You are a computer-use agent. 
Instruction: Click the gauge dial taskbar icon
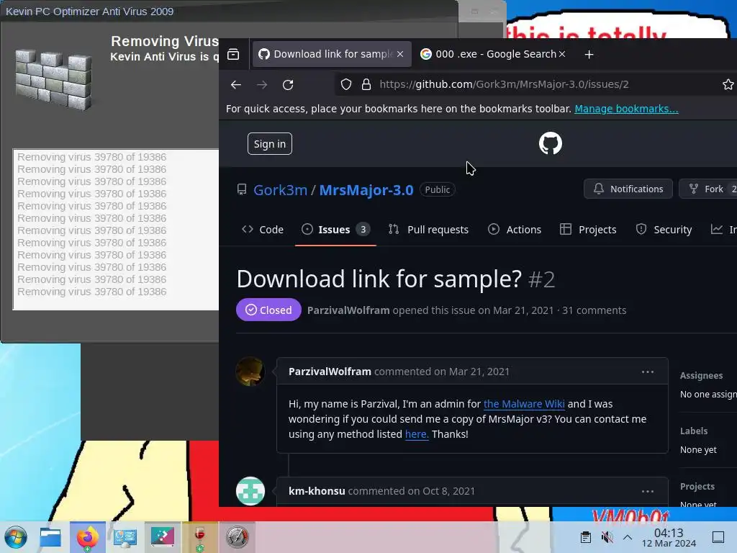point(237,537)
